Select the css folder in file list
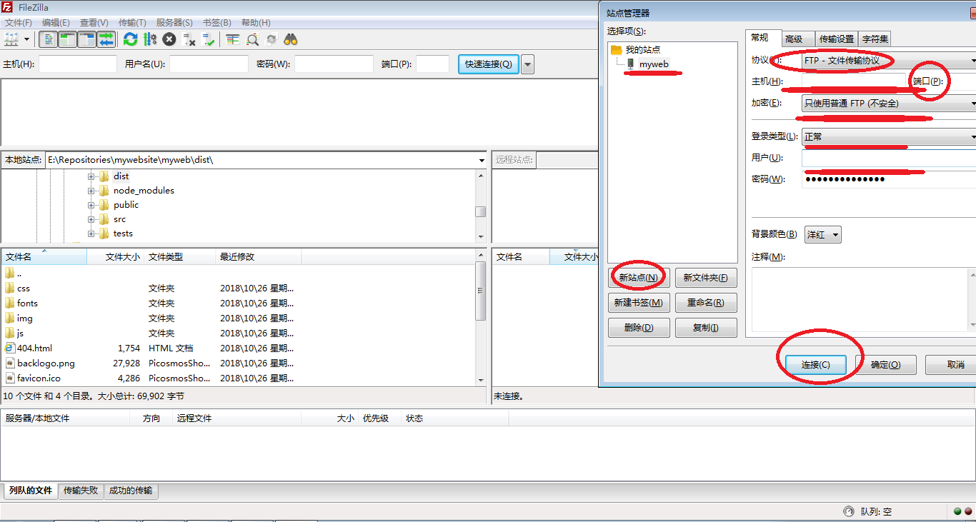The width and height of the screenshot is (976, 522). click(x=24, y=288)
